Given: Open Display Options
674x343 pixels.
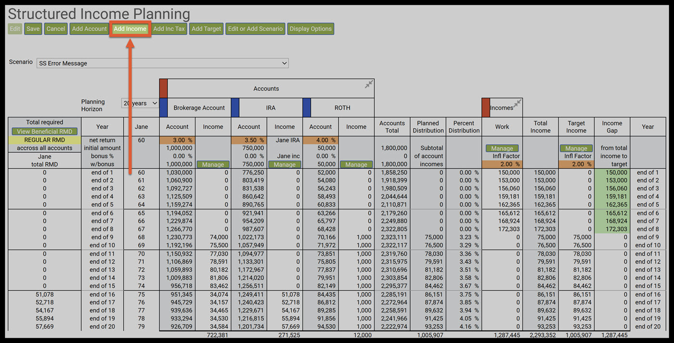Looking at the screenshot, I should (x=311, y=29).
